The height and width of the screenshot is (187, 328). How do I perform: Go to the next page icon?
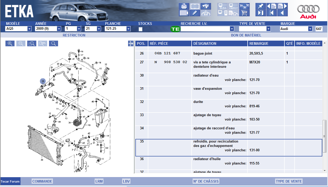tap(282, 6)
